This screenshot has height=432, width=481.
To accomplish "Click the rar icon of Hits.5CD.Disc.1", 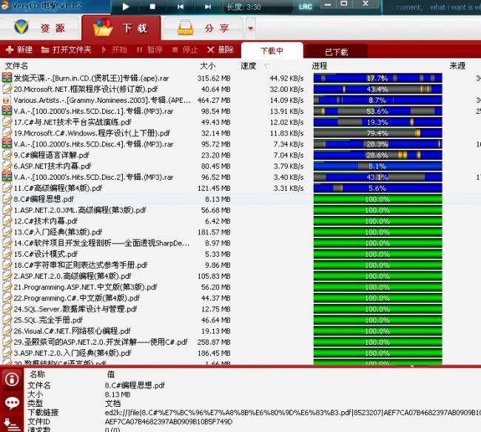I will (7, 111).
